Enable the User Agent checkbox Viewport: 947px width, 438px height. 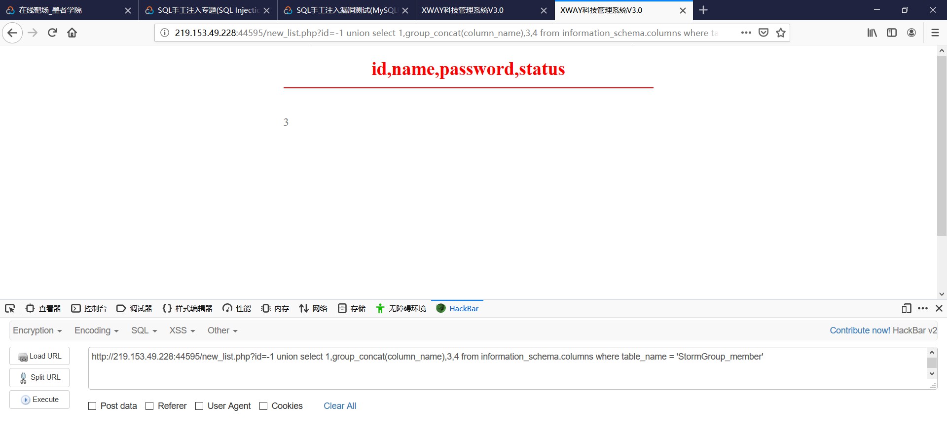click(x=199, y=406)
